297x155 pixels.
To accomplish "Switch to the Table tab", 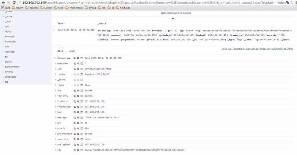I will pos(59,51).
